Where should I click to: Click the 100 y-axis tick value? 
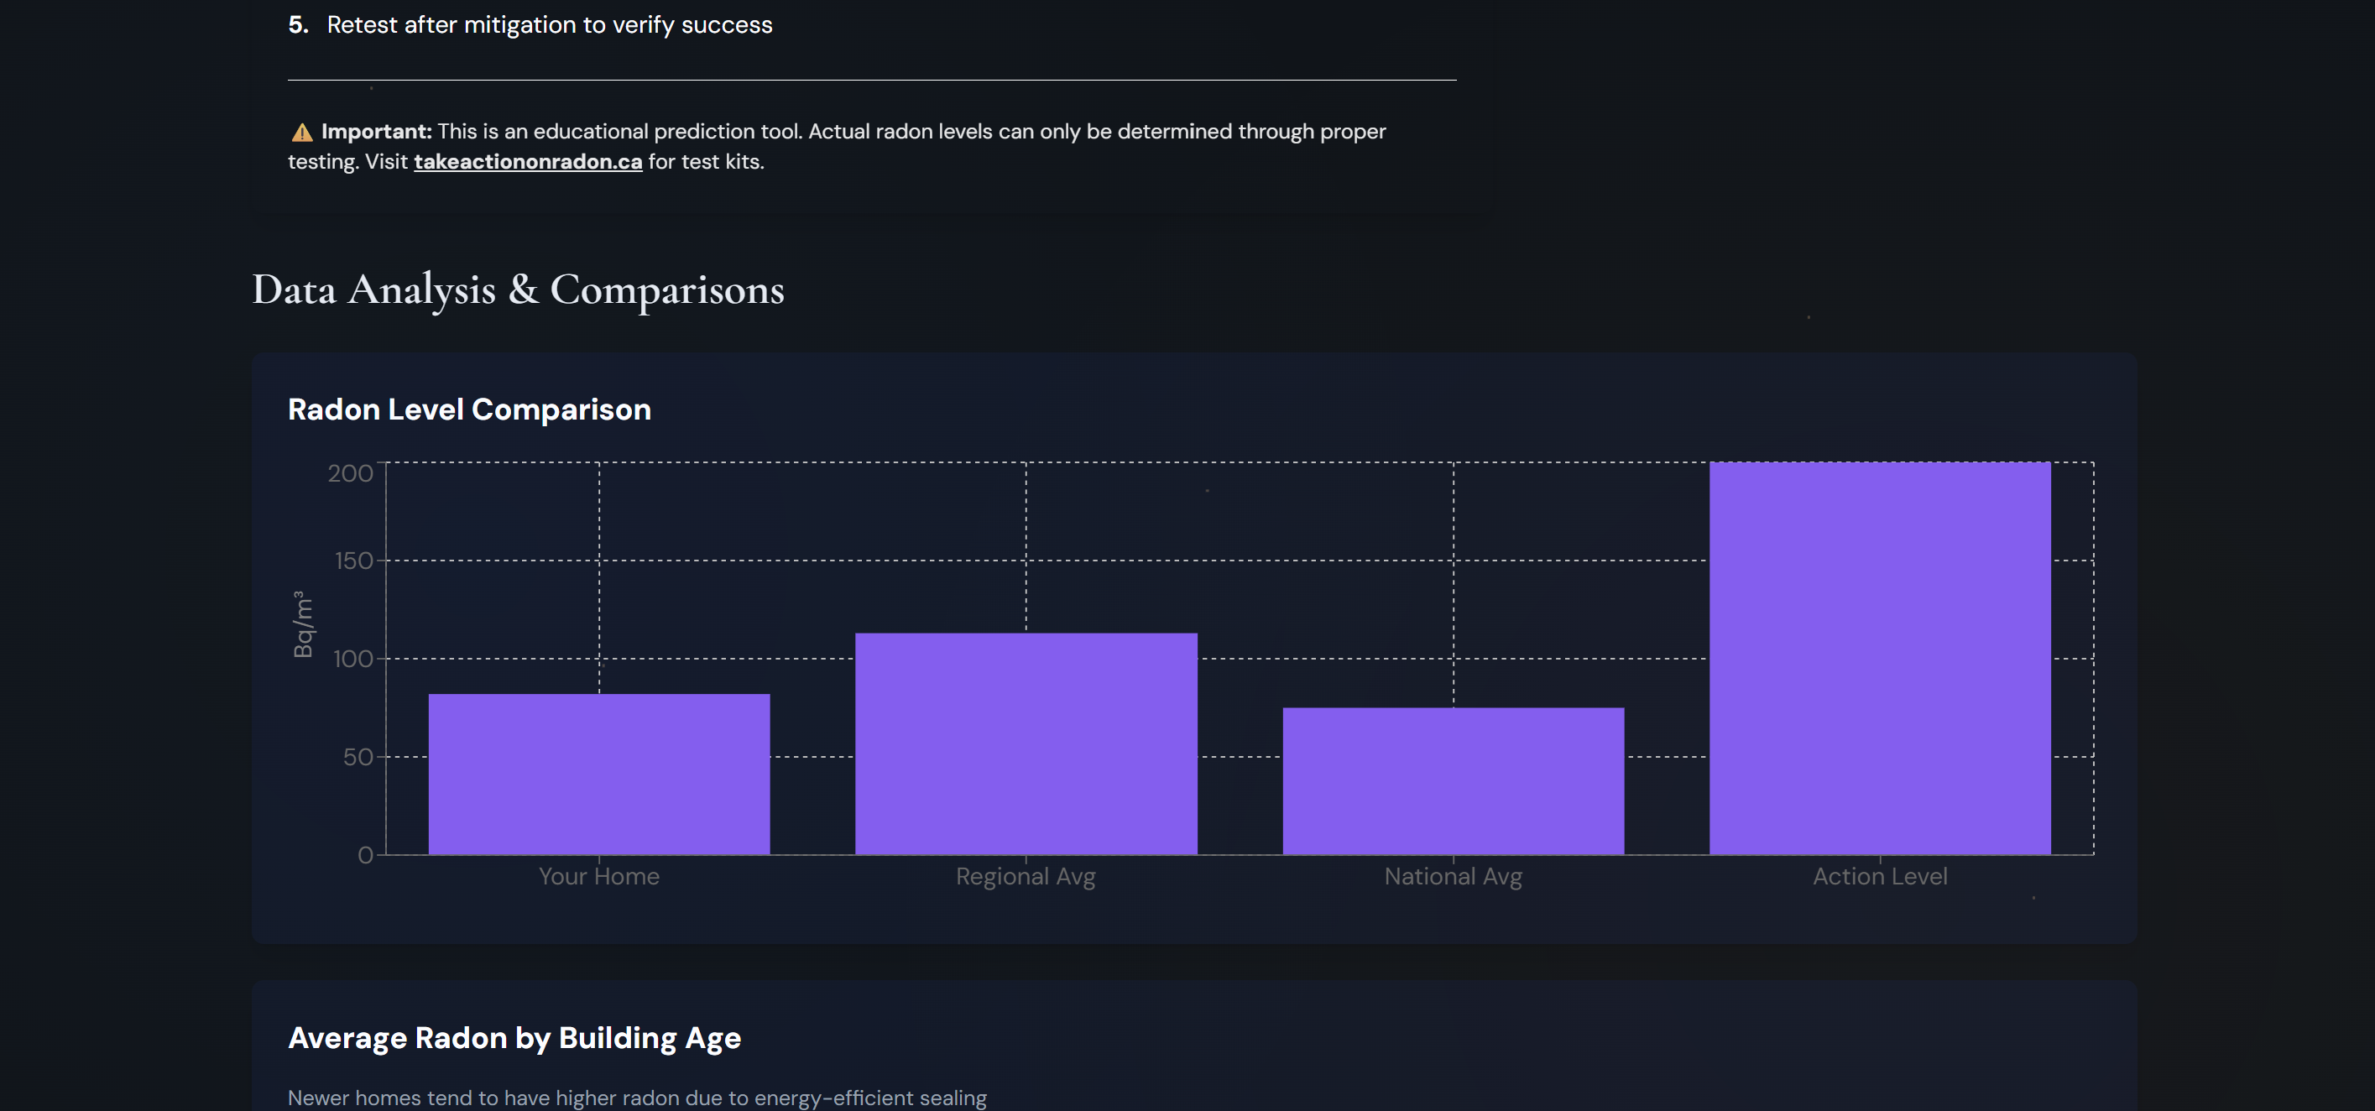[x=352, y=659]
